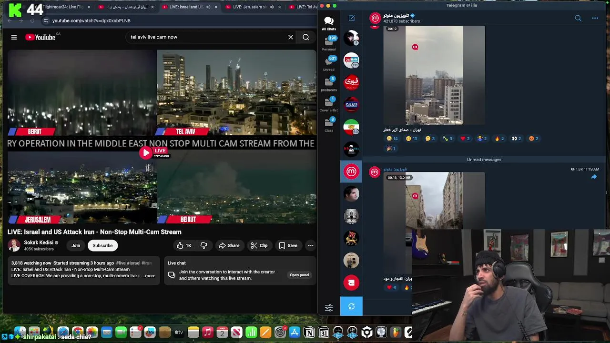Open more actions menu beside Save on YouTube

[x=310, y=245]
